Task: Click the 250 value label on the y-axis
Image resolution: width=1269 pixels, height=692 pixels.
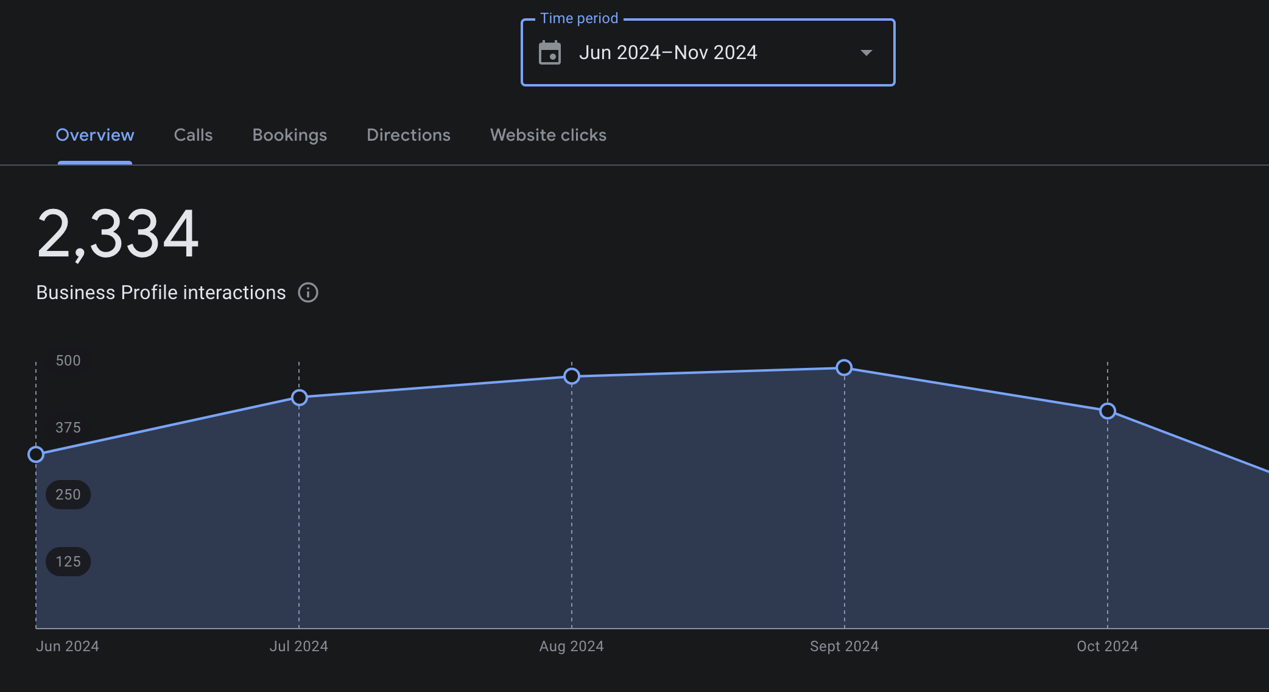Action: (x=68, y=494)
